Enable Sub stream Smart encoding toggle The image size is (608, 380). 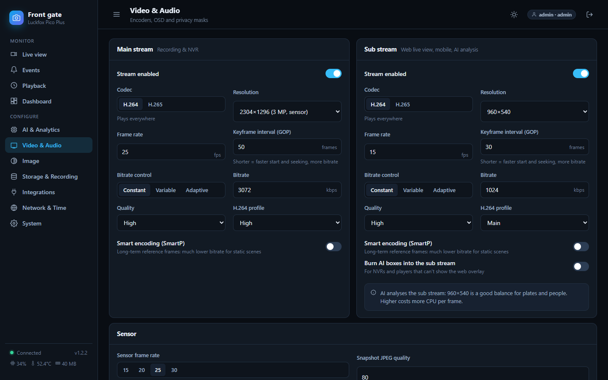pos(581,247)
